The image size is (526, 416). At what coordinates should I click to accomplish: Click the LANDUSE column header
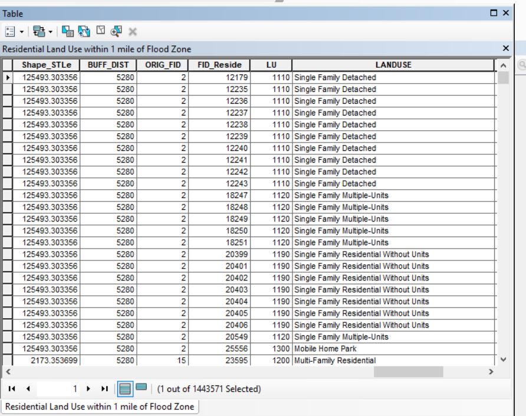(x=393, y=65)
